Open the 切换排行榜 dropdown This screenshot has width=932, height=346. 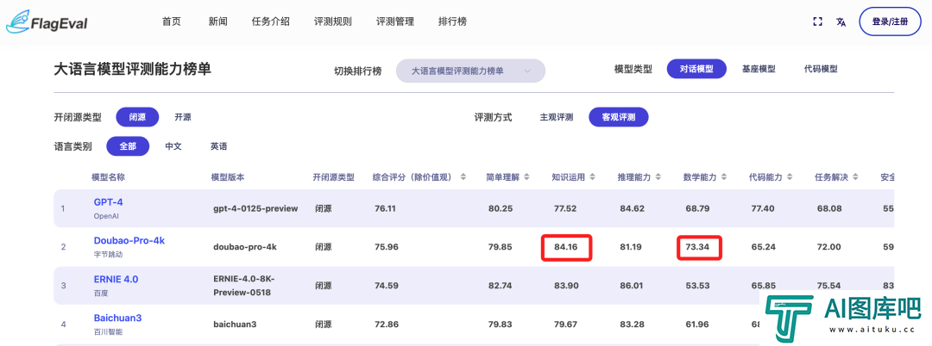click(470, 71)
